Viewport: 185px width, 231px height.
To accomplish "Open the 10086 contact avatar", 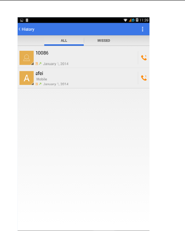I will click(x=27, y=58).
